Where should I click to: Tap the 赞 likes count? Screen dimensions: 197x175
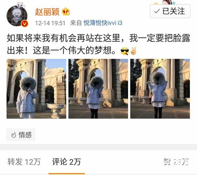(x=176, y=162)
